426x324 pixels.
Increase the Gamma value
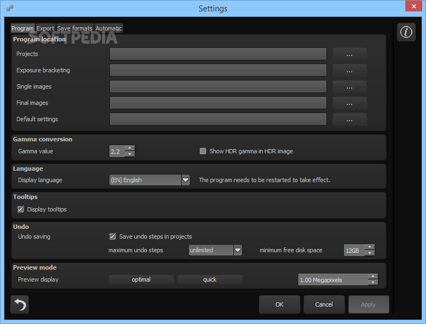pos(130,148)
